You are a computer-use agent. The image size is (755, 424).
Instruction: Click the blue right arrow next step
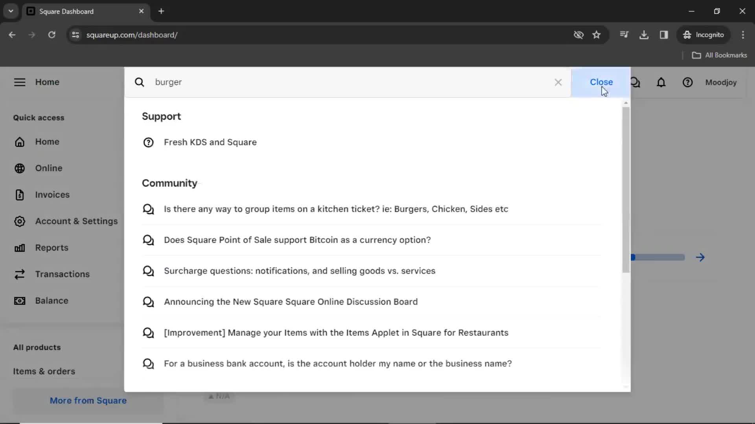click(x=700, y=258)
